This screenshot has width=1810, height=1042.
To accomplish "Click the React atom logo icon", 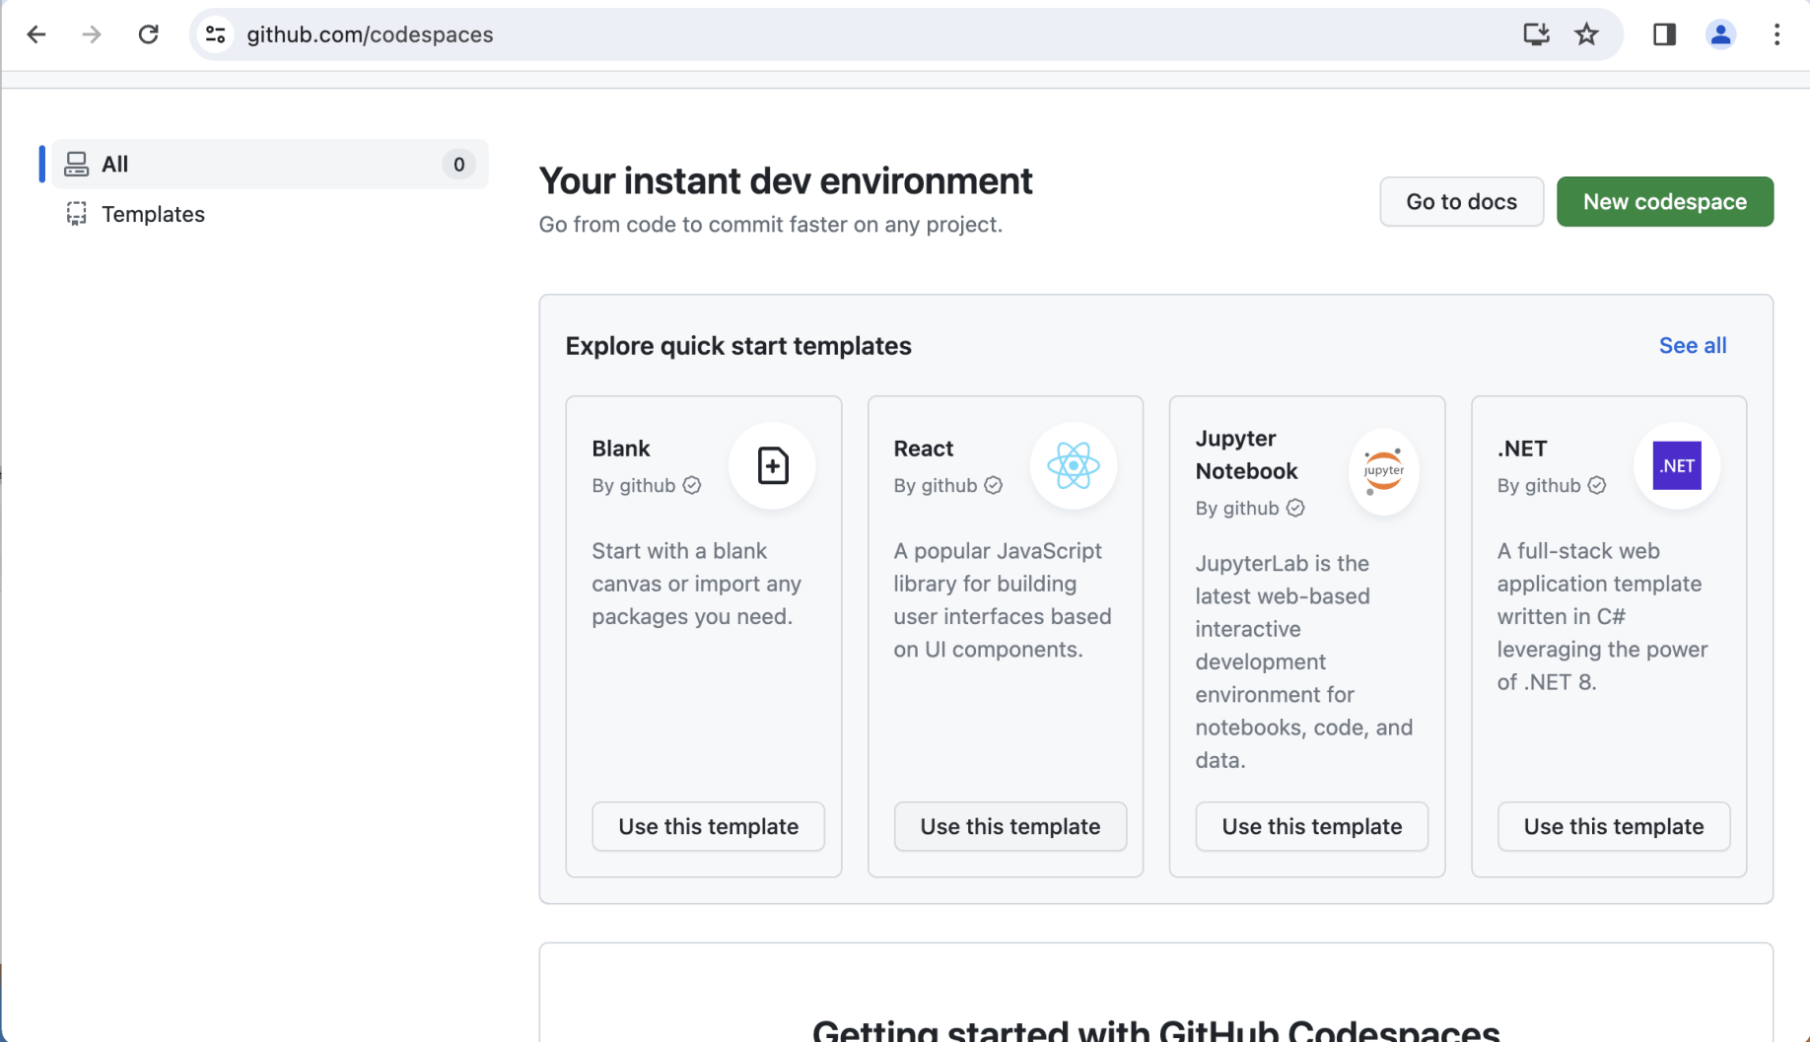I will [1073, 465].
